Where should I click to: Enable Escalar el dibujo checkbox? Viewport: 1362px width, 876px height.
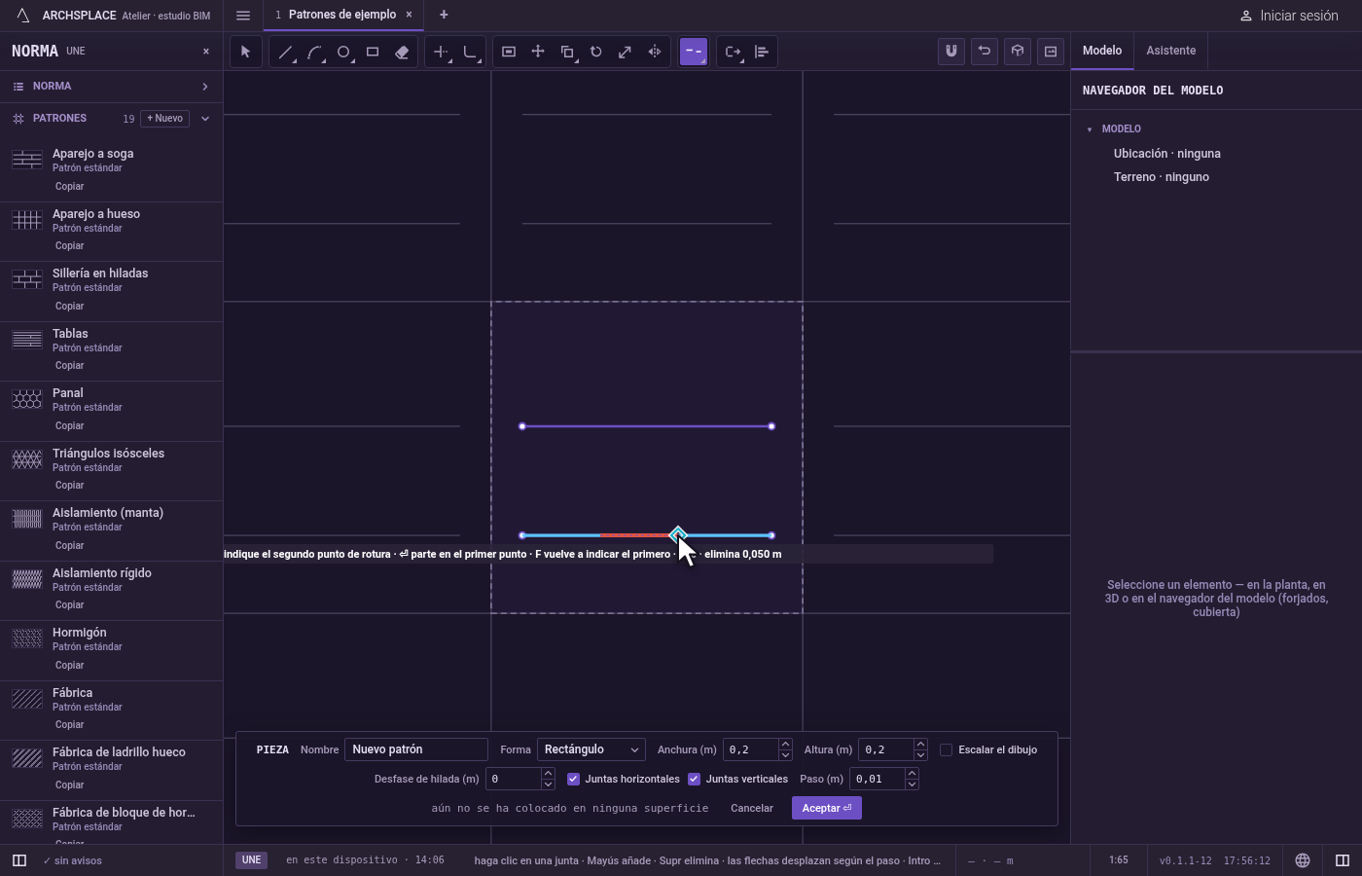click(946, 749)
